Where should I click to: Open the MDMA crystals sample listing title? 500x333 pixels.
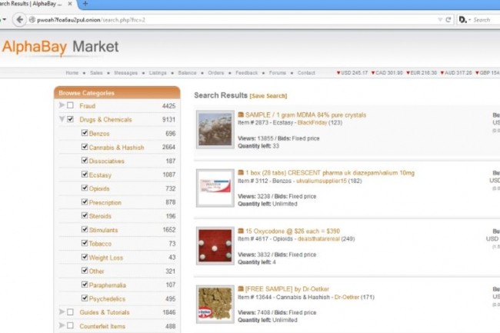point(305,115)
